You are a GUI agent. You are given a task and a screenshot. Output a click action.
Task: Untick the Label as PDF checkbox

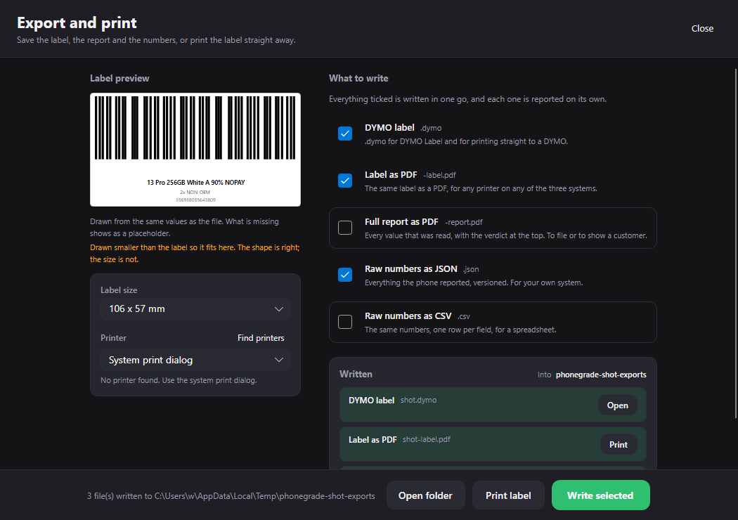click(345, 181)
